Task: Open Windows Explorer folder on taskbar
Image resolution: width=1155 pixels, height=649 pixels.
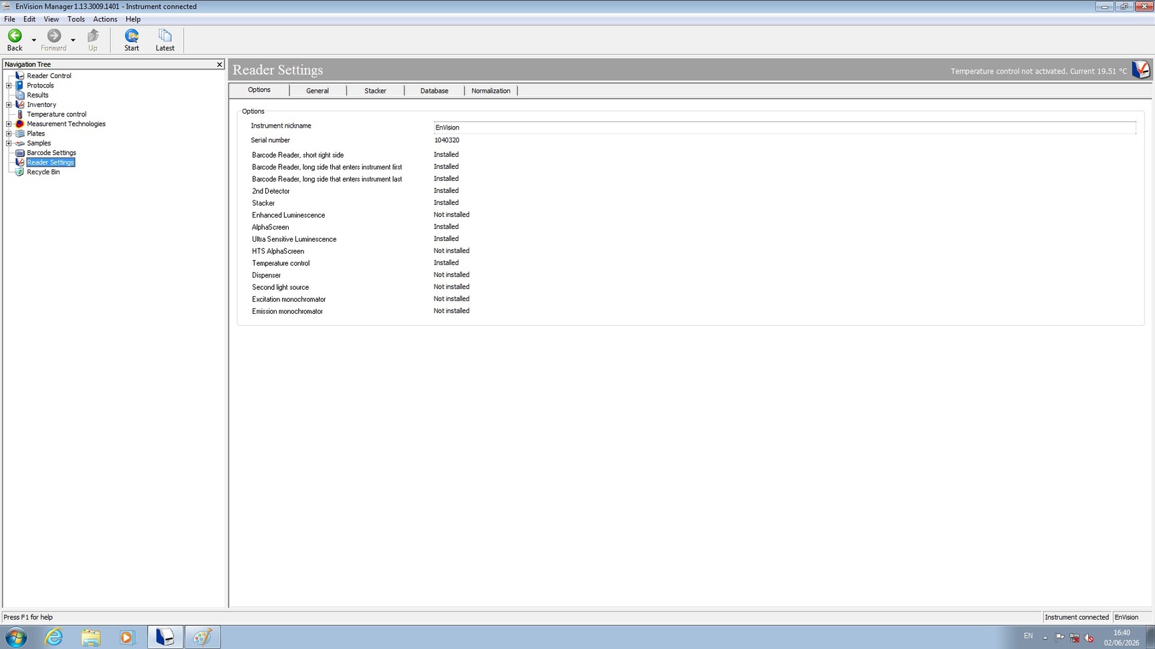Action: point(91,637)
